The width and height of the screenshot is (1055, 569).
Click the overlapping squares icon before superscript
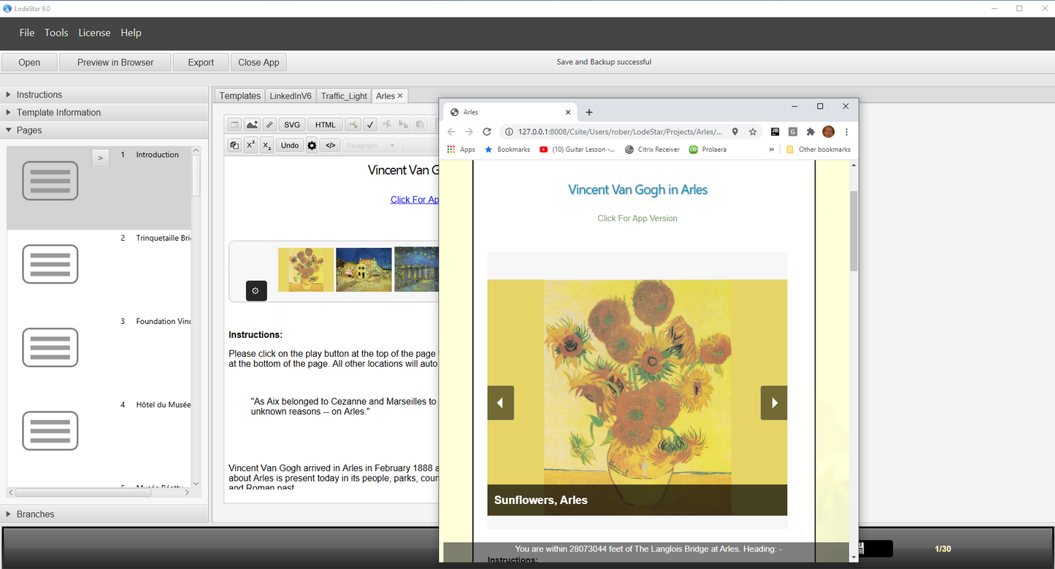pos(234,145)
